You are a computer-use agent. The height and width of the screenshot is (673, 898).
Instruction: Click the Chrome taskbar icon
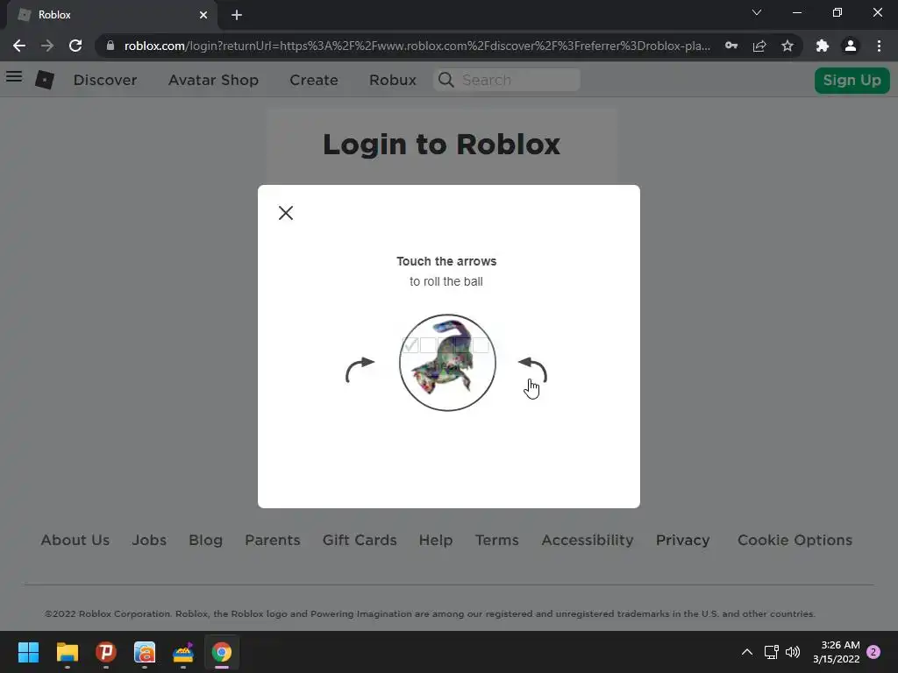point(222,652)
